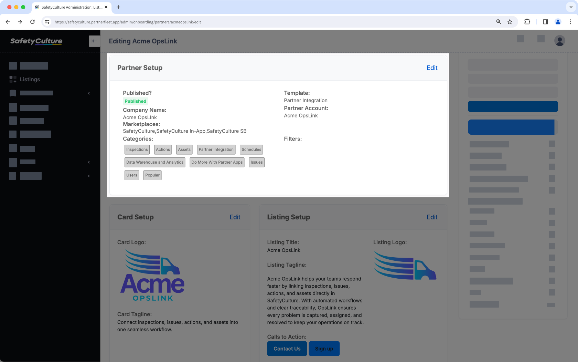The height and width of the screenshot is (362, 578).
Task: Open a new browser tab
Action: (118, 7)
